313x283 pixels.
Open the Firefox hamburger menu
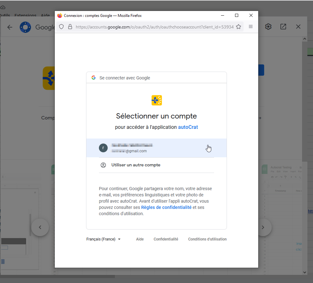coord(251,27)
